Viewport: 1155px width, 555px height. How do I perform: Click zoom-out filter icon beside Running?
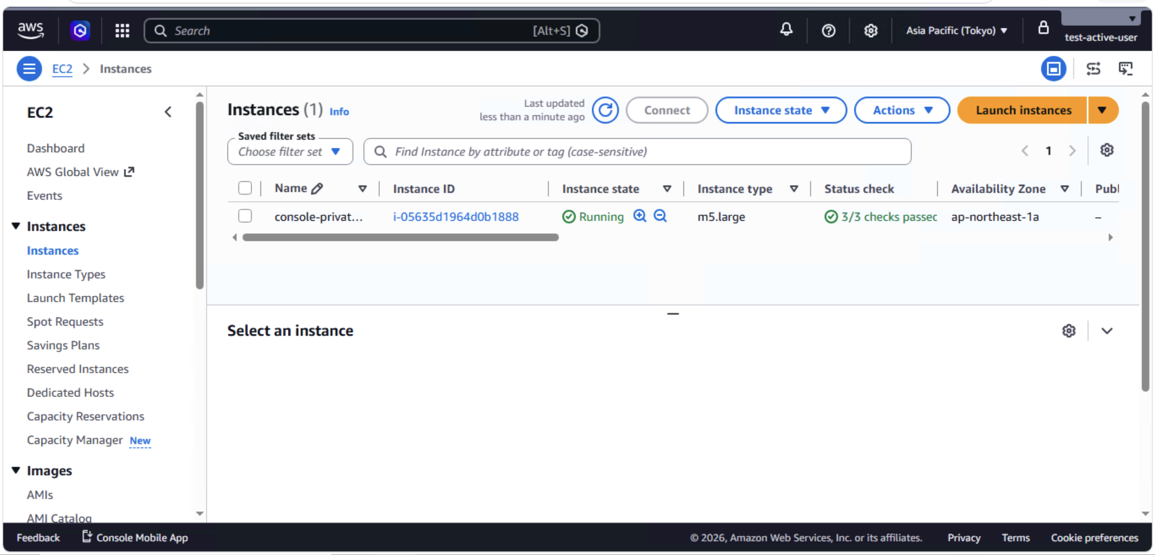[660, 216]
